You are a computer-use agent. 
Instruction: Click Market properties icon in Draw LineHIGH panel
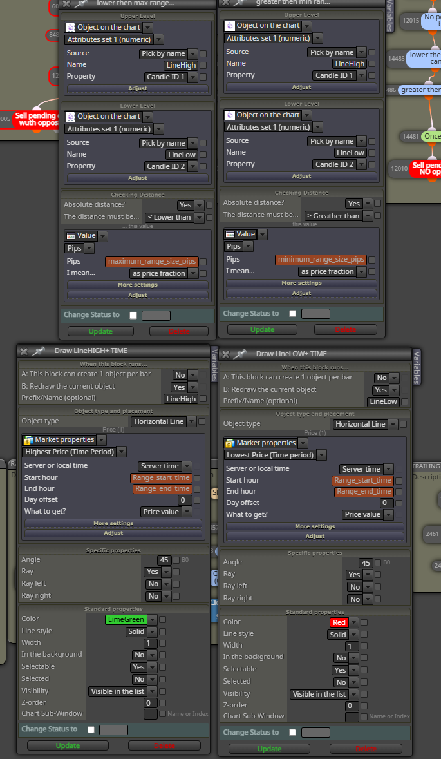point(28,440)
